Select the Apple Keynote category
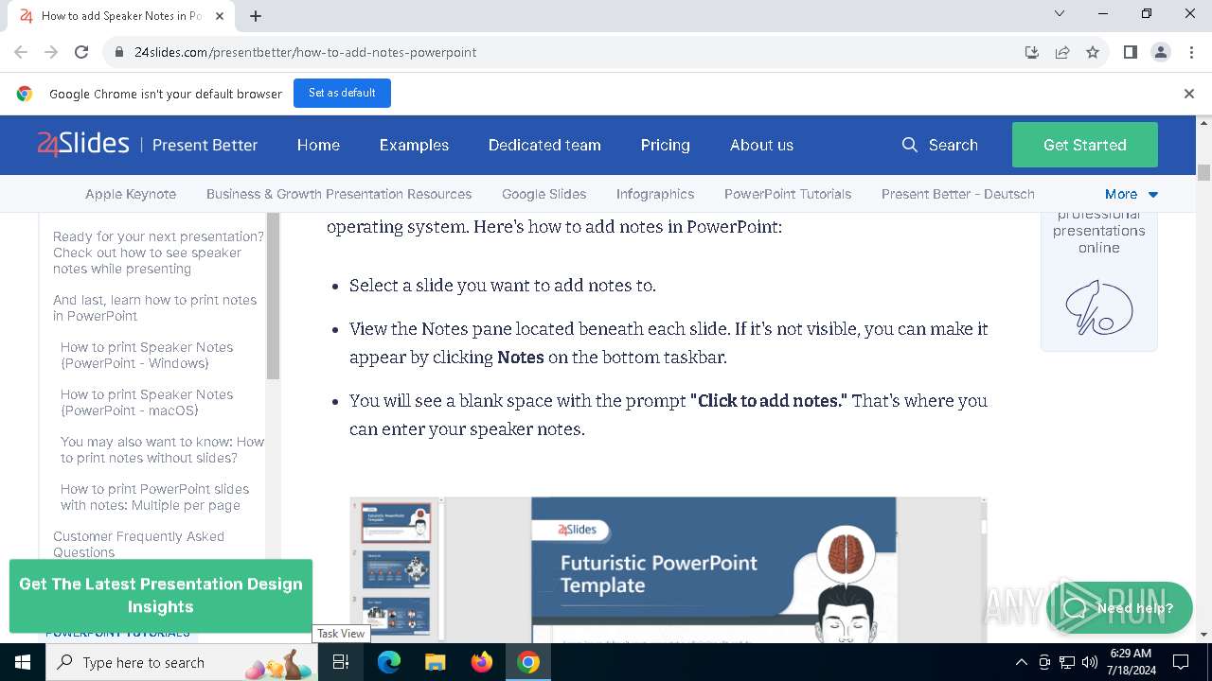 click(x=131, y=194)
